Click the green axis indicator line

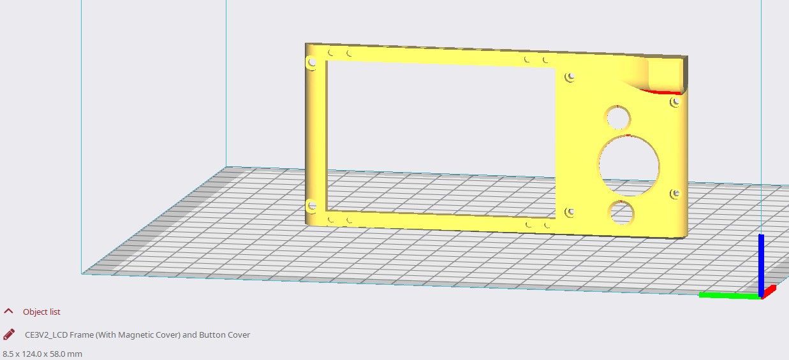coord(727,295)
